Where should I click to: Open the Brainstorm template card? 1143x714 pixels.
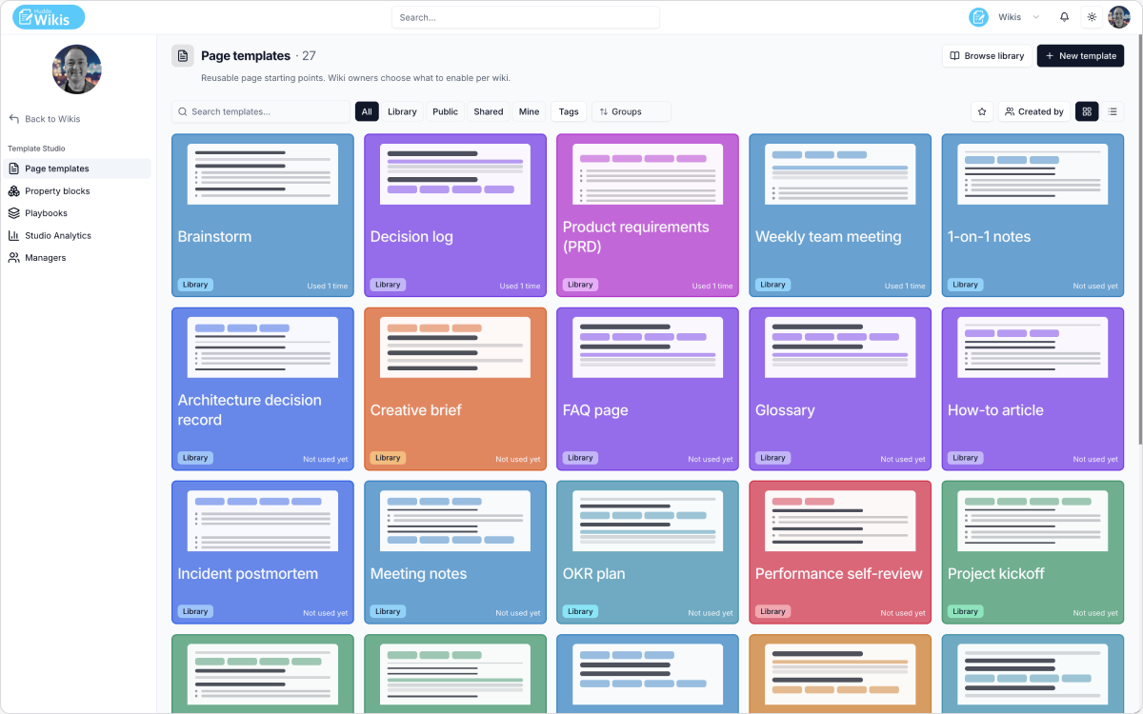[x=263, y=216]
